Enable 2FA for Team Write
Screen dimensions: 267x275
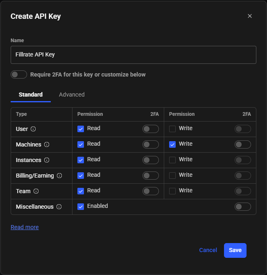[243, 191]
